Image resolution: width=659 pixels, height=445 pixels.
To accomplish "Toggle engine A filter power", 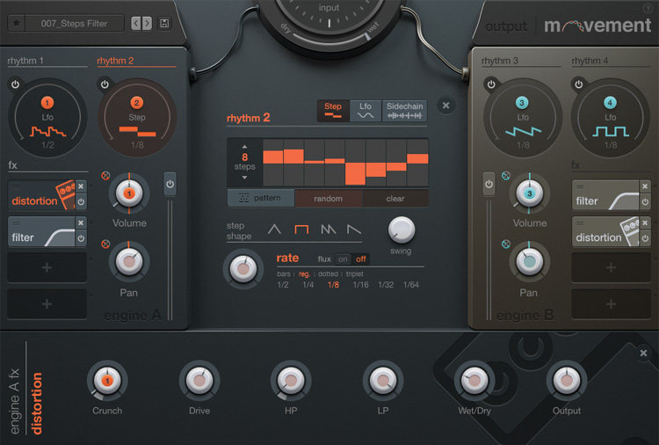I will point(81,238).
